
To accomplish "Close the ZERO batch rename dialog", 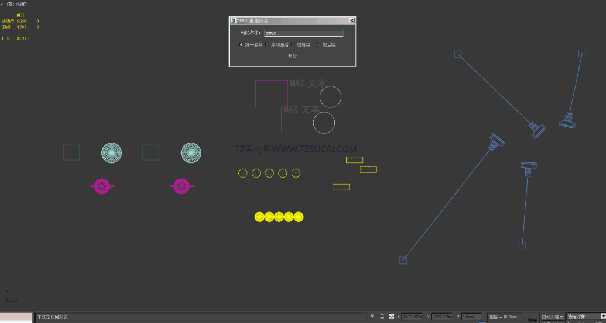I will (351, 21).
